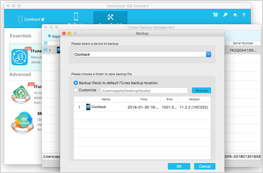Screen dimensions: 263x173
Task: Click the Time column header
Action: click(x=144, y=99)
